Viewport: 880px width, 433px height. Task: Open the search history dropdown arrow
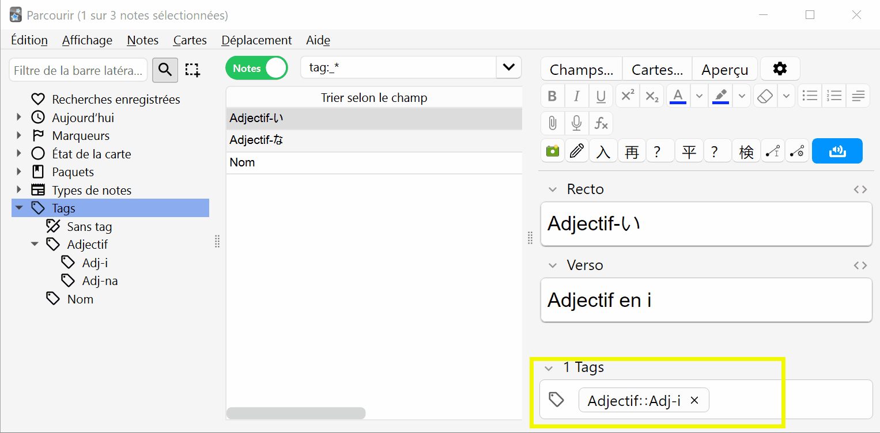[x=508, y=67]
